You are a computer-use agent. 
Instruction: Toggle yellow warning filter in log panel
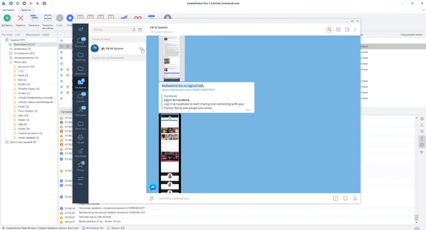422,125
